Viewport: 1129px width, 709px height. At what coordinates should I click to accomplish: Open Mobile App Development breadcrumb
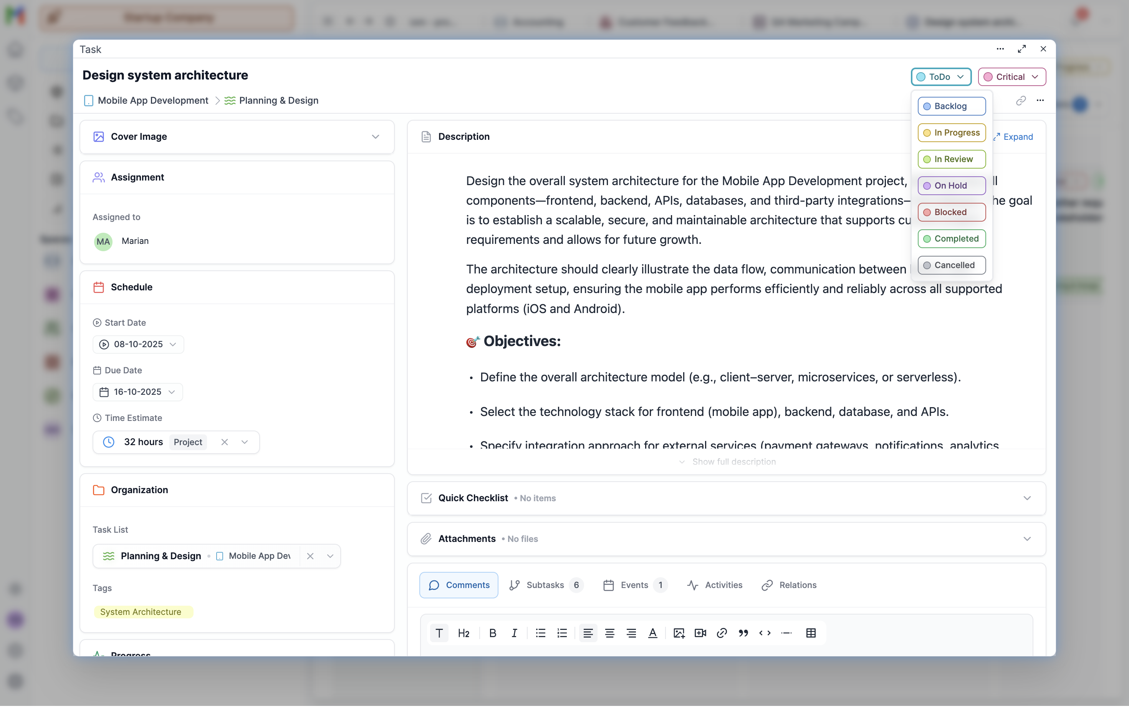153,100
